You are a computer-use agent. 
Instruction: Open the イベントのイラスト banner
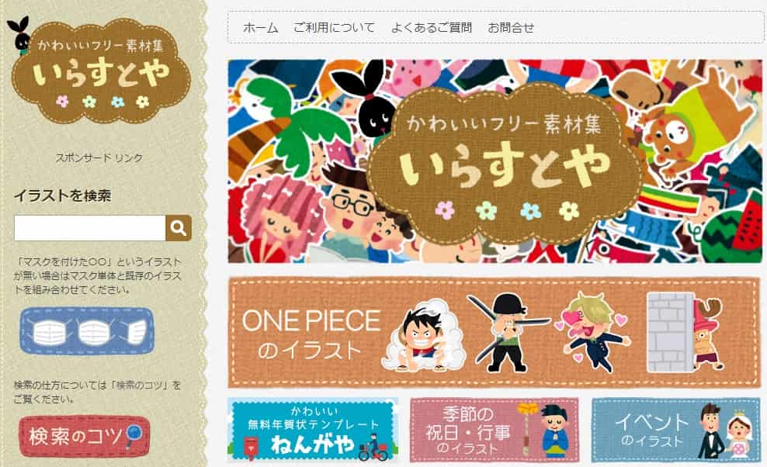coord(676,430)
